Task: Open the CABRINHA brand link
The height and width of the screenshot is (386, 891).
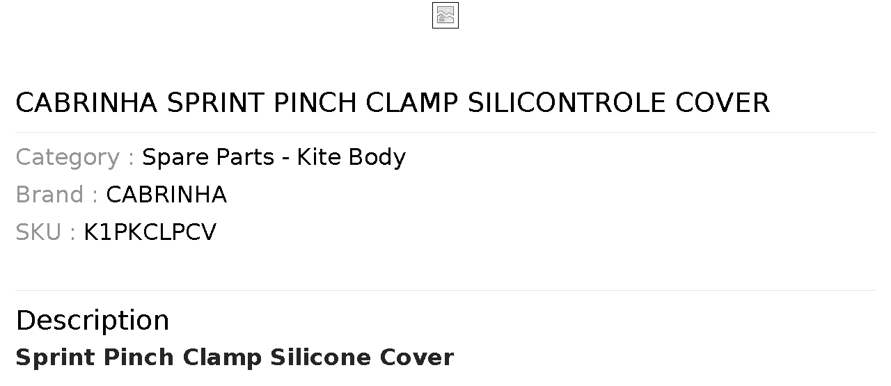Action: point(166,195)
